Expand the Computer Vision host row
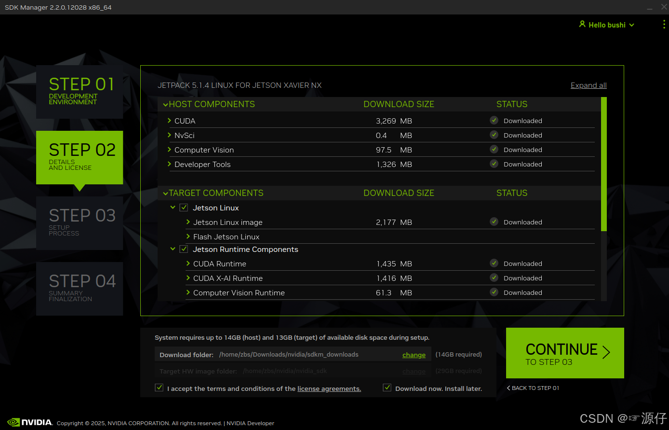669x430 pixels. point(169,149)
